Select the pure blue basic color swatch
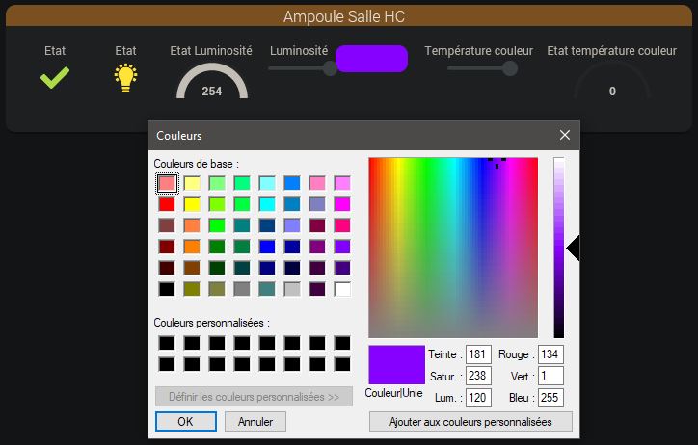698x445 pixels. pos(267,247)
